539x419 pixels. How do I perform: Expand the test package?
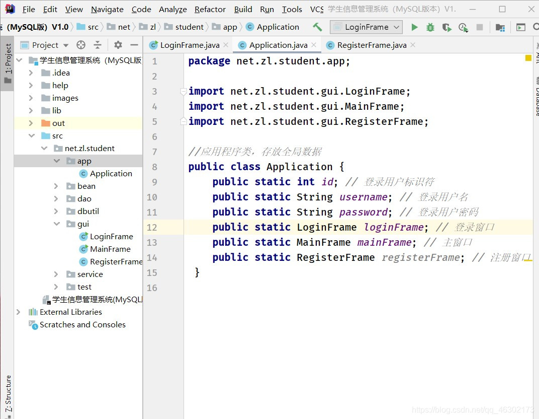[56, 287]
